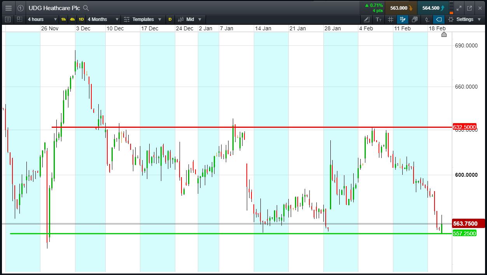The height and width of the screenshot is (275, 487).
Task: Open the 4 hours interval dropdown
Action: (42, 19)
